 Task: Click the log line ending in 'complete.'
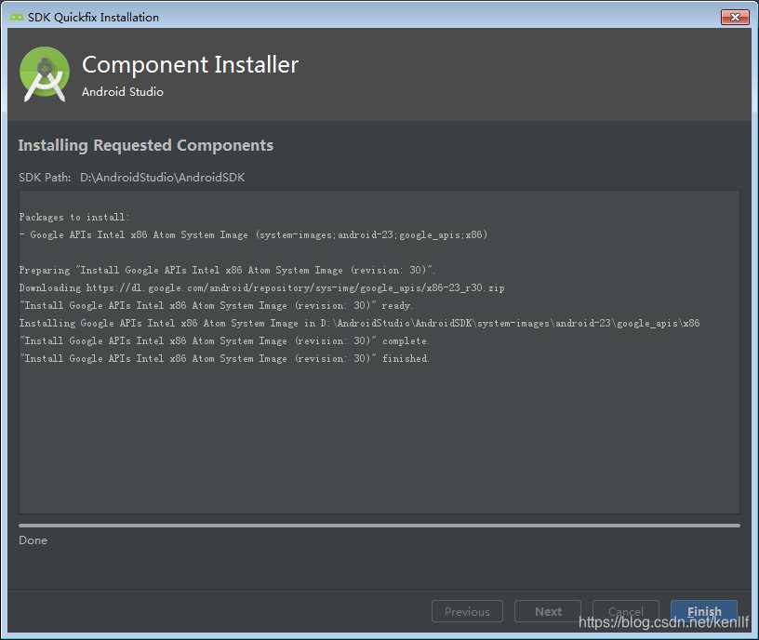[x=224, y=340]
